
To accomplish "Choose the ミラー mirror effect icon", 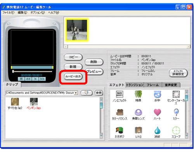I will pyautogui.click(x=176, y=112).
